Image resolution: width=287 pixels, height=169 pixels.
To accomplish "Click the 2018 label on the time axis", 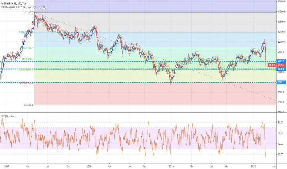I will coord(89,167).
